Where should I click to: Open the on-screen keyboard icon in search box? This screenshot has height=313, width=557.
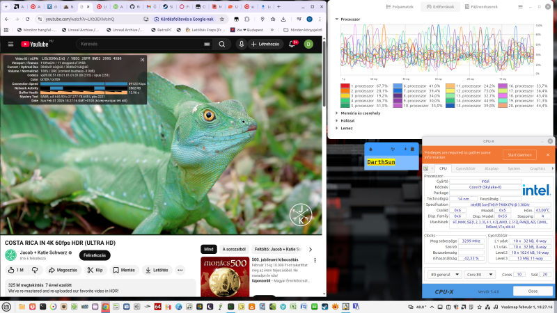pos(207,44)
